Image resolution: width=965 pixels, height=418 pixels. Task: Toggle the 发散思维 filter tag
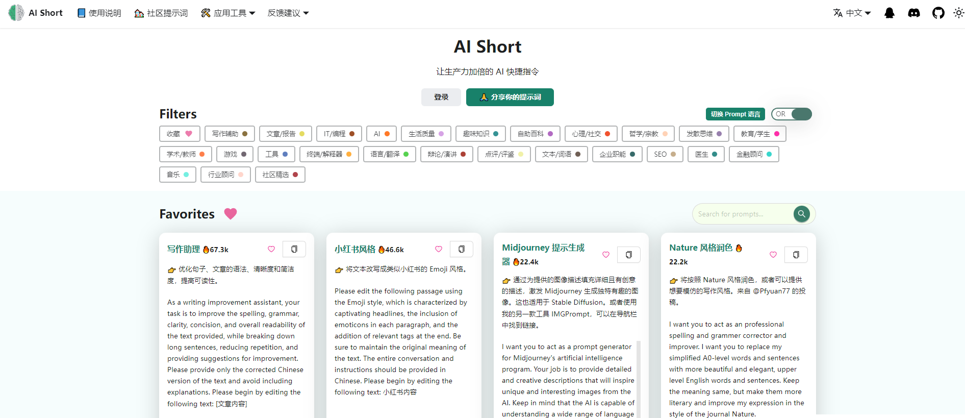pos(704,134)
